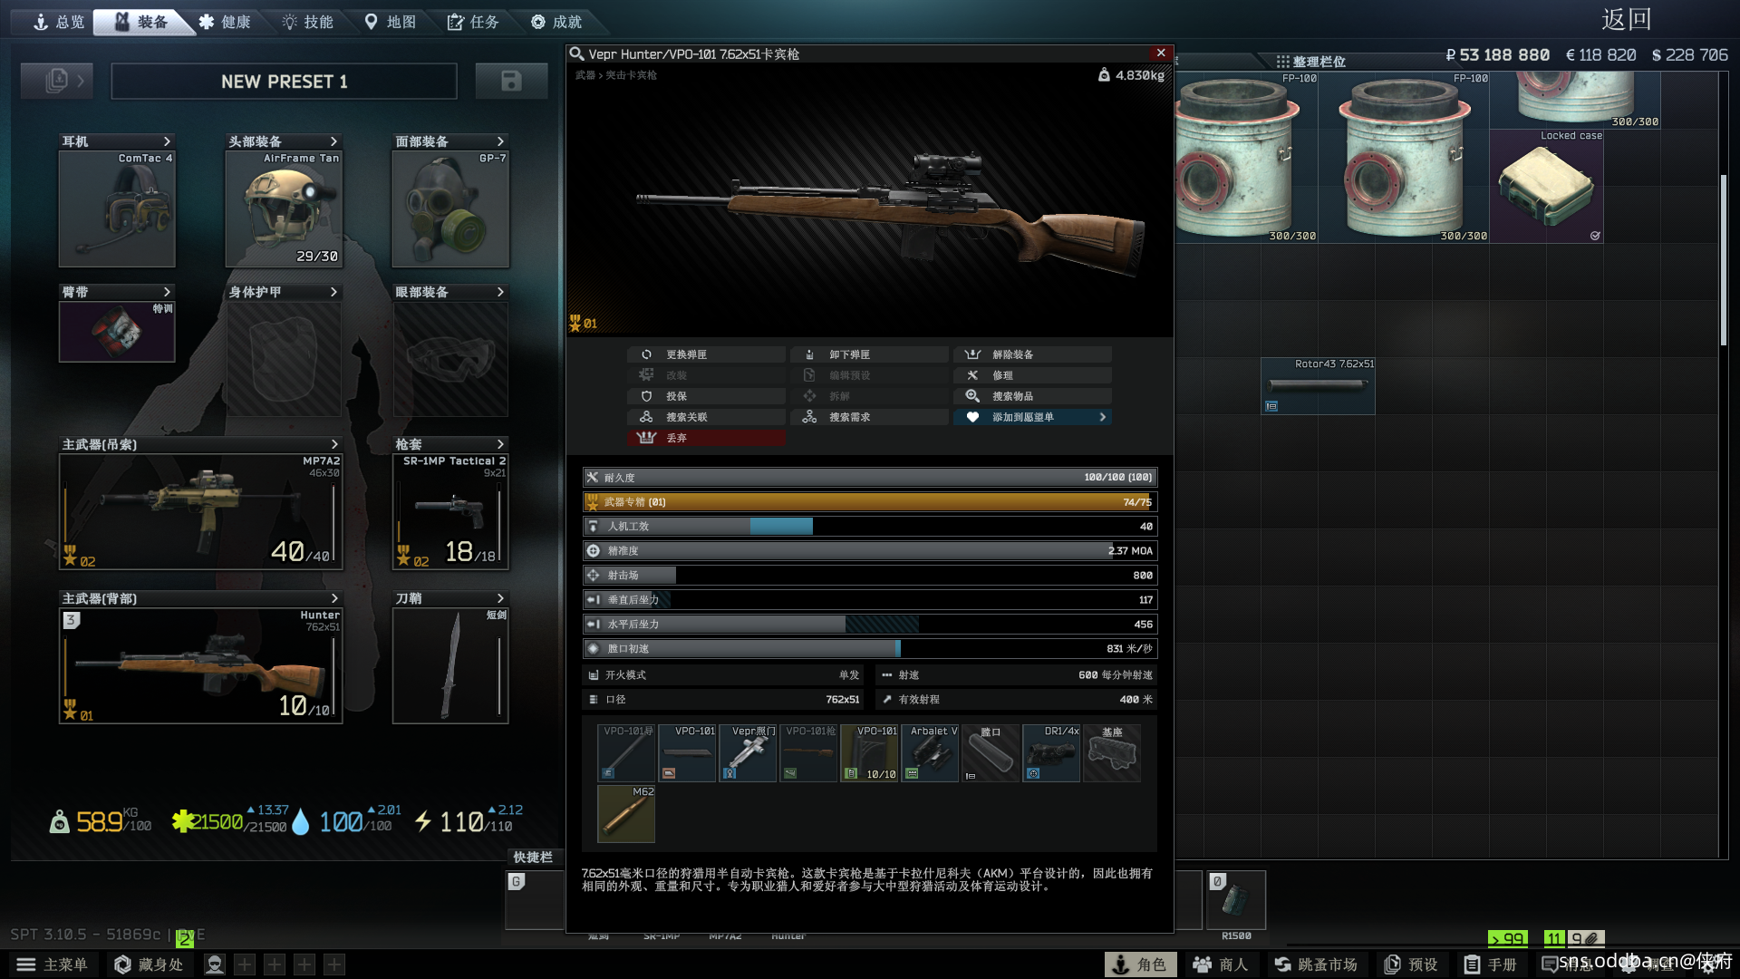Click the 返回 back button
The image size is (1740, 979).
pos(1626,19)
